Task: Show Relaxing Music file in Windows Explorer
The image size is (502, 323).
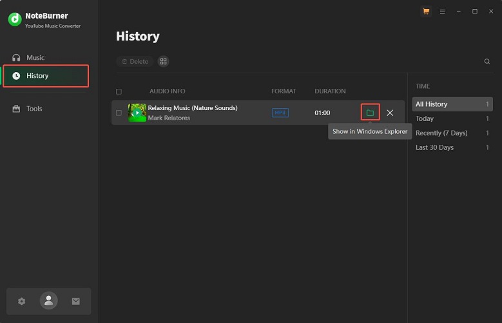Action: coord(370,113)
